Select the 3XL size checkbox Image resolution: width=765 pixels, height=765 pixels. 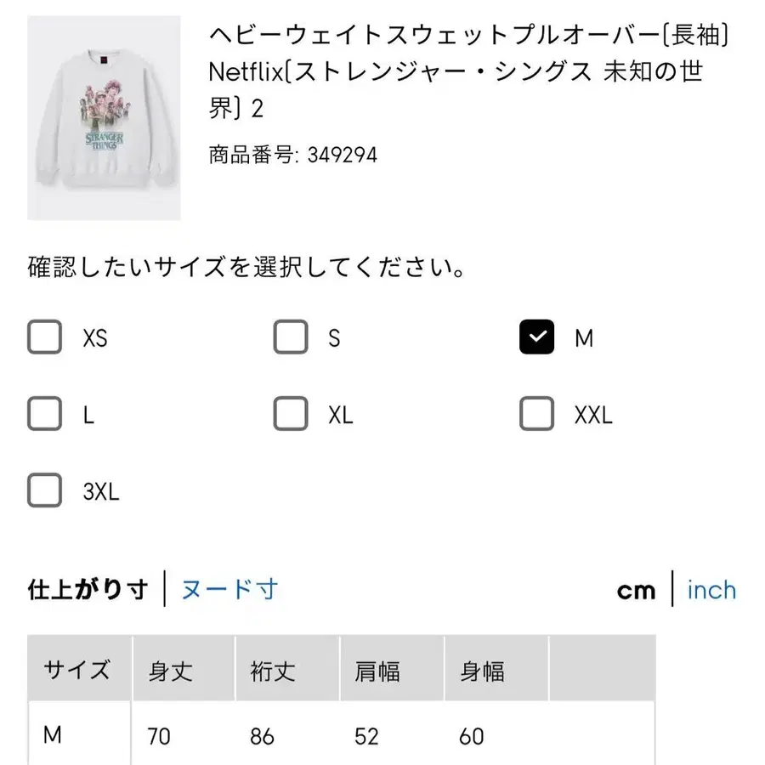point(45,490)
